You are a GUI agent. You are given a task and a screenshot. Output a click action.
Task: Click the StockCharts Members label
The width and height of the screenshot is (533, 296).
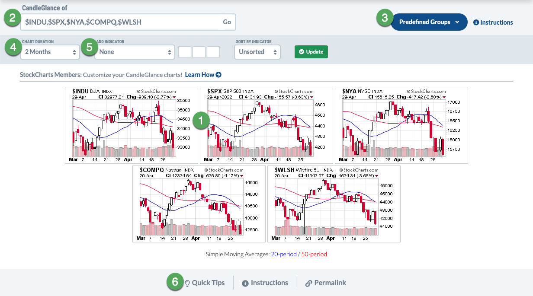coord(51,75)
